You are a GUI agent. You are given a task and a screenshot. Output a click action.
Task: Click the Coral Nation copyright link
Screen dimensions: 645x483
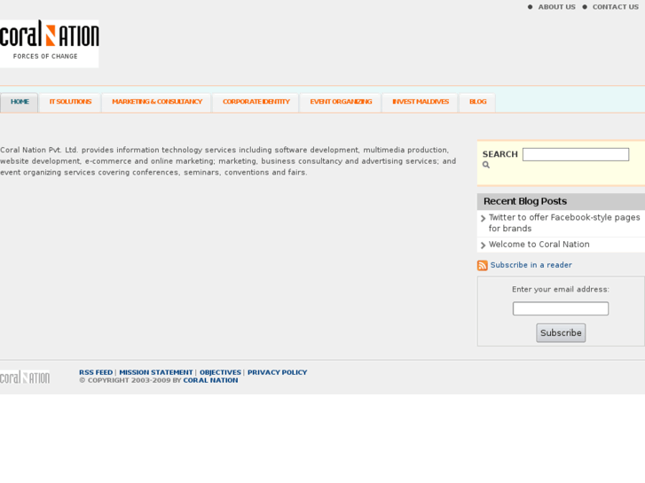(x=210, y=380)
